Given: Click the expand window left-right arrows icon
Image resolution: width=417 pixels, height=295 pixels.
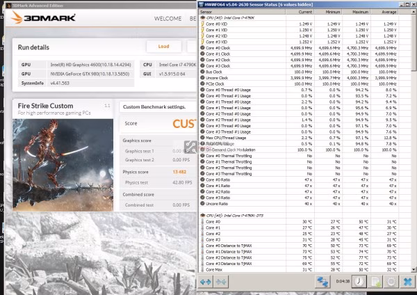Looking at the screenshot, I should (205, 282).
